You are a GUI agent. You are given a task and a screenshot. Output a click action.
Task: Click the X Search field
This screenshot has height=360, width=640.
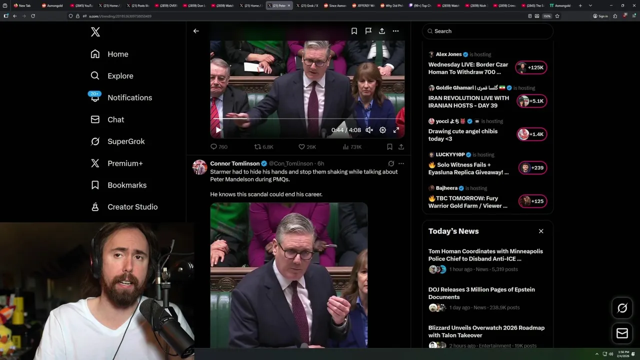tap(487, 31)
